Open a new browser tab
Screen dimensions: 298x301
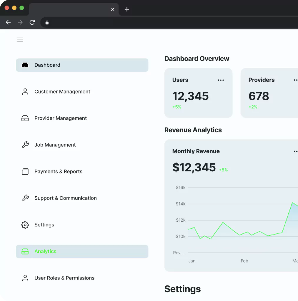[127, 9]
